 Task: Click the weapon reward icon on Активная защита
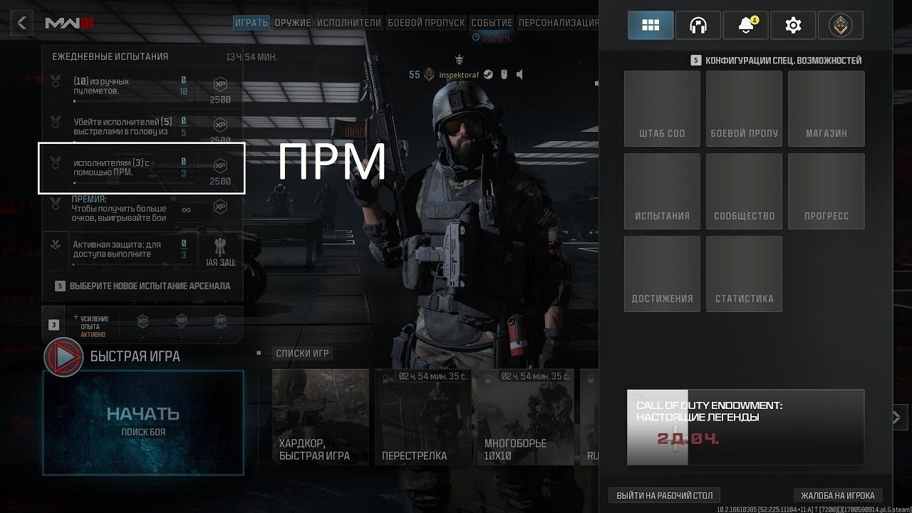pos(219,247)
